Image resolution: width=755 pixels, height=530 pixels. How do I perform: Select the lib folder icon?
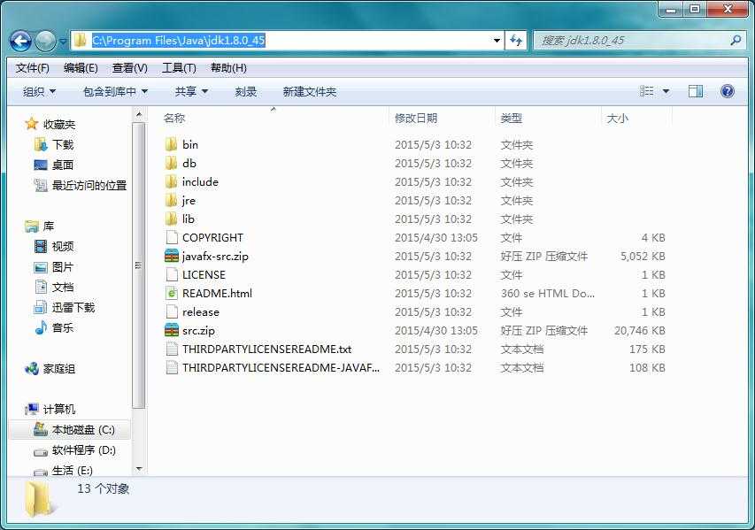click(171, 219)
